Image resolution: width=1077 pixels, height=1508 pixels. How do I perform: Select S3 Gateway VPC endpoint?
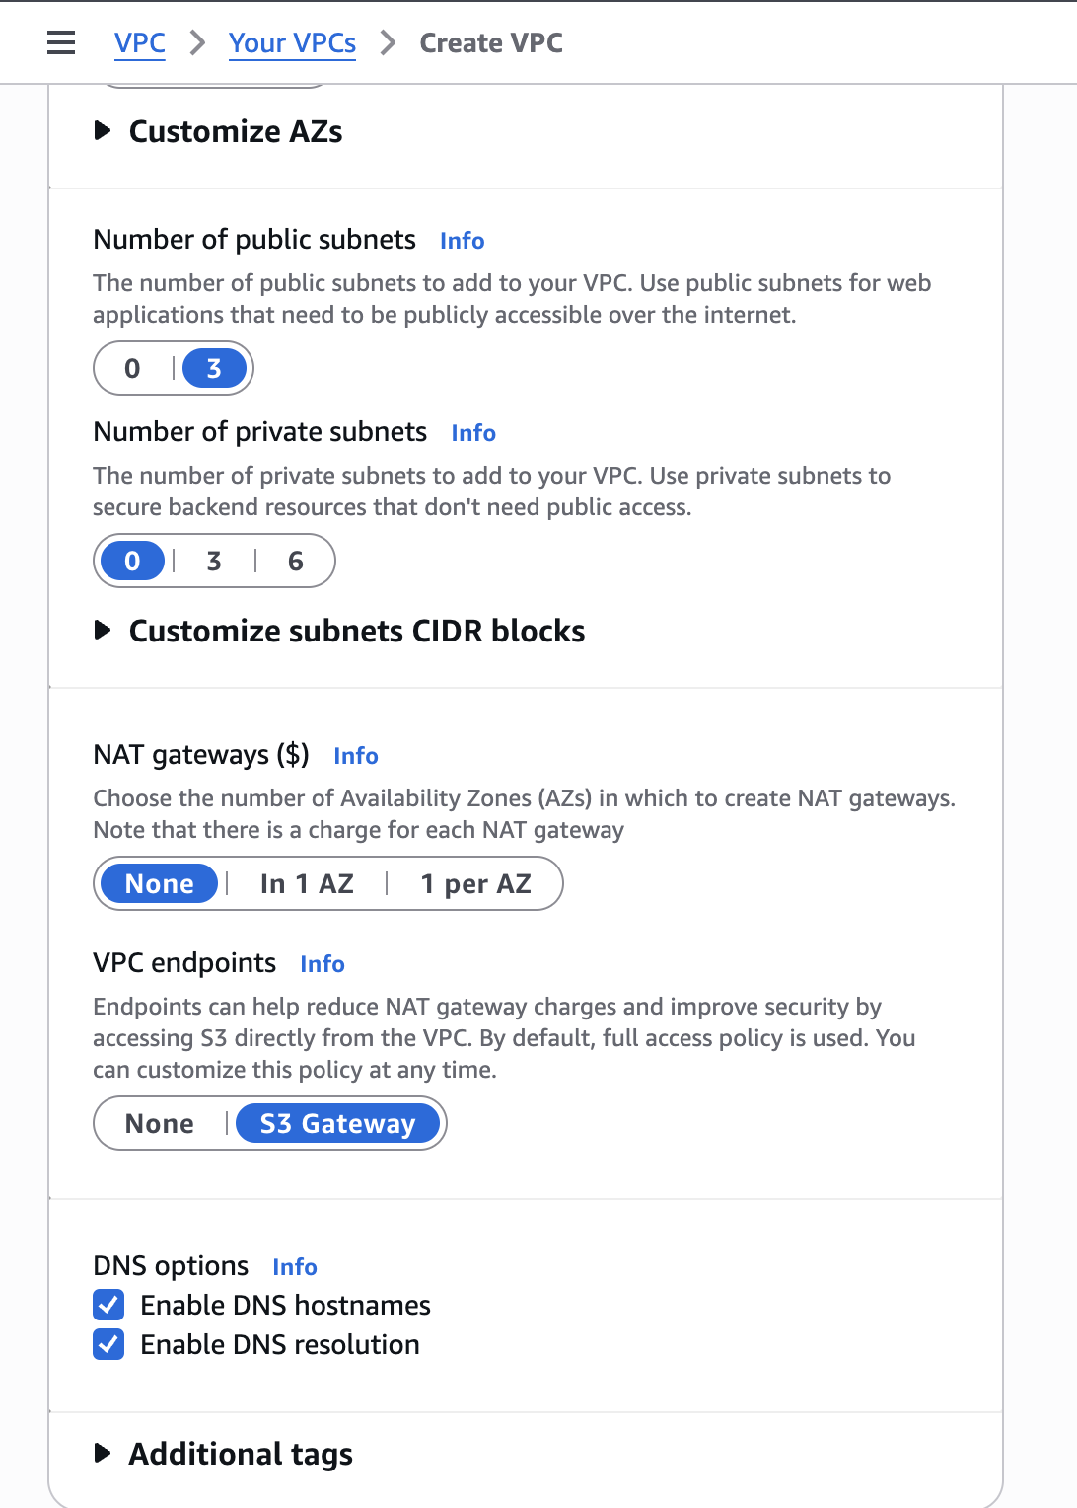[x=337, y=1124]
